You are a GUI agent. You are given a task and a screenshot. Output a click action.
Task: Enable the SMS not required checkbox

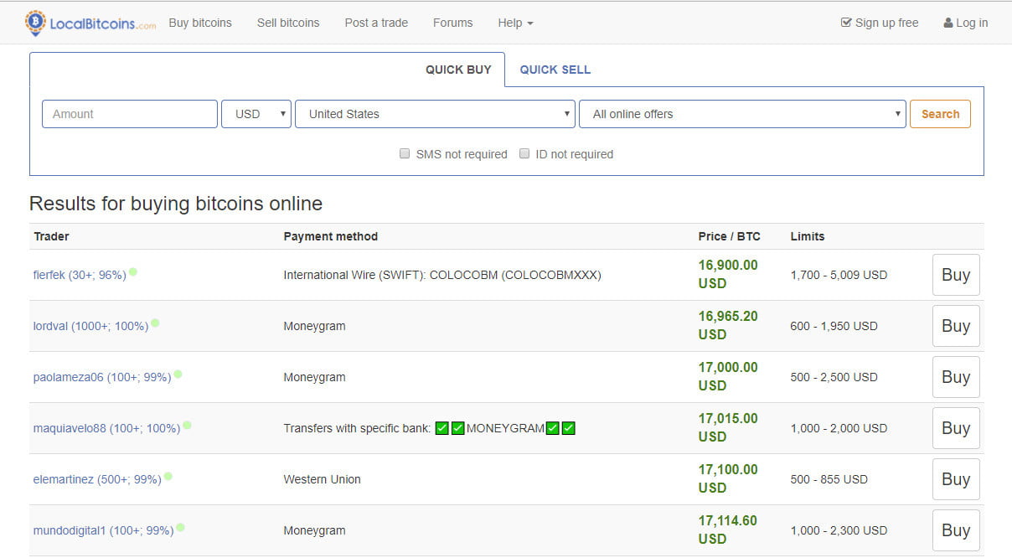click(405, 154)
